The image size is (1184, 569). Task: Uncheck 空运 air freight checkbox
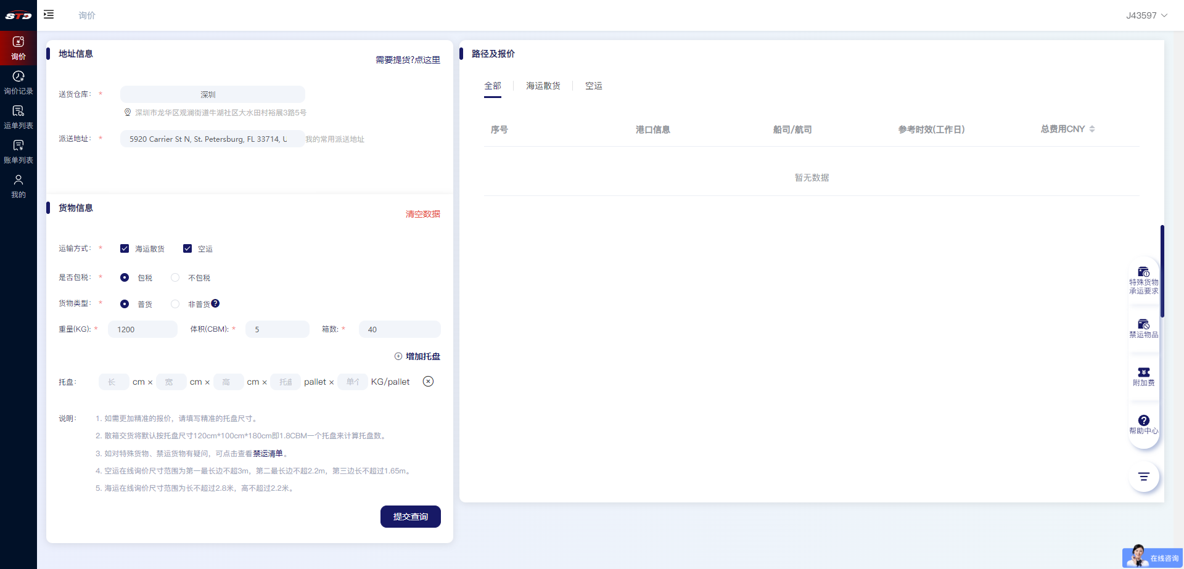coord(187,248)
